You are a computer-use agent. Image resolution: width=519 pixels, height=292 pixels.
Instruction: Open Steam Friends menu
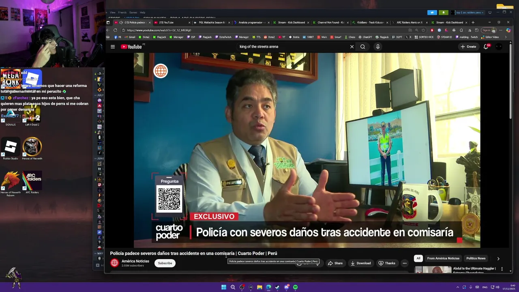click(122, 13)
